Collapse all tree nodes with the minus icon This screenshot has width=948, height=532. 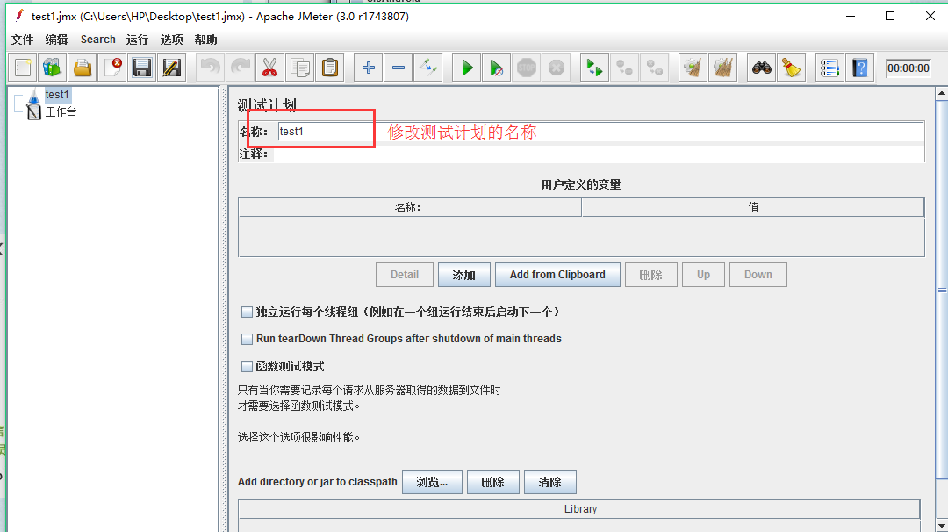[398, 67]
